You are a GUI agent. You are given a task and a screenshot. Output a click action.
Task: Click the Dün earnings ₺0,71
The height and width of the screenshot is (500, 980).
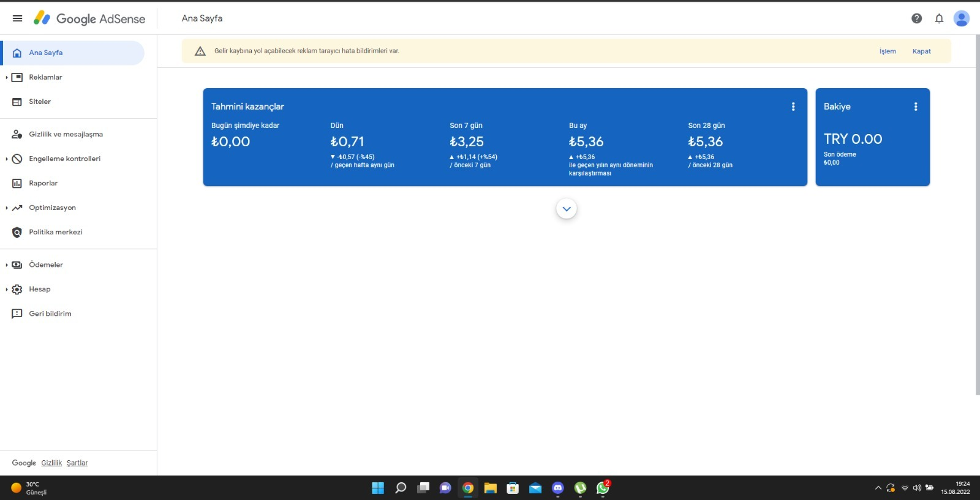point(347,141)
